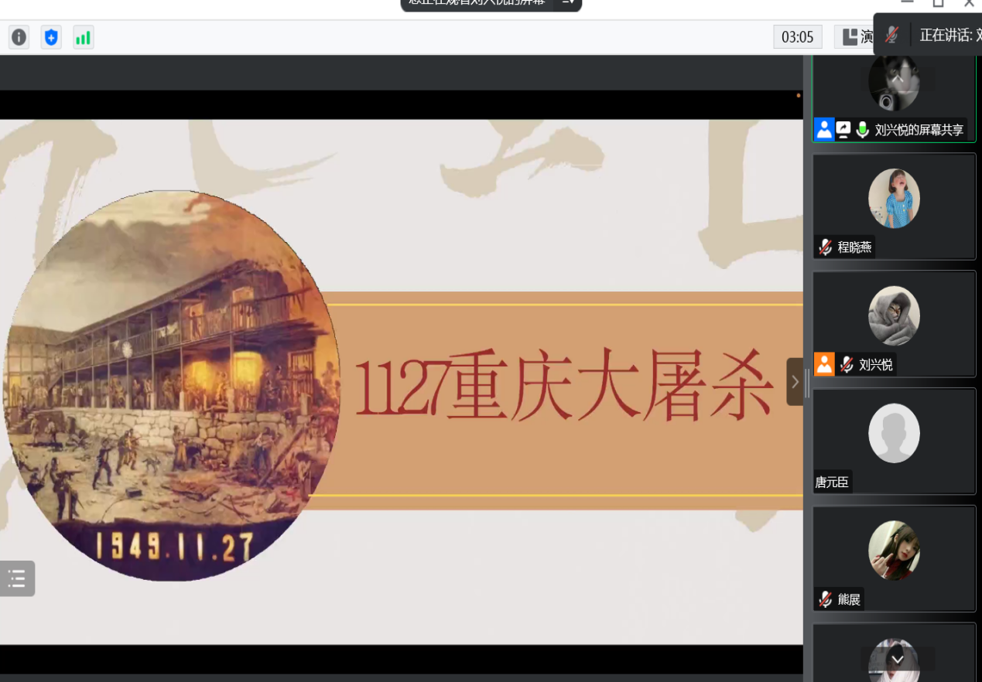982x682 pixels.
Task: Toggle the muted microphone next to 程晓燕
Action: click(x=826, y=247)
